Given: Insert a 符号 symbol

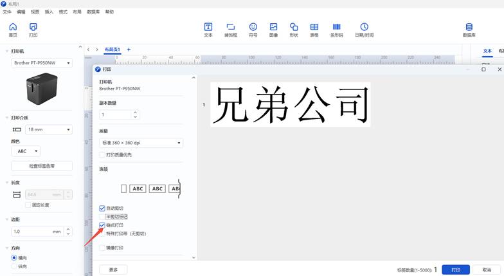Looking at the screenshot, I should 253,30.
